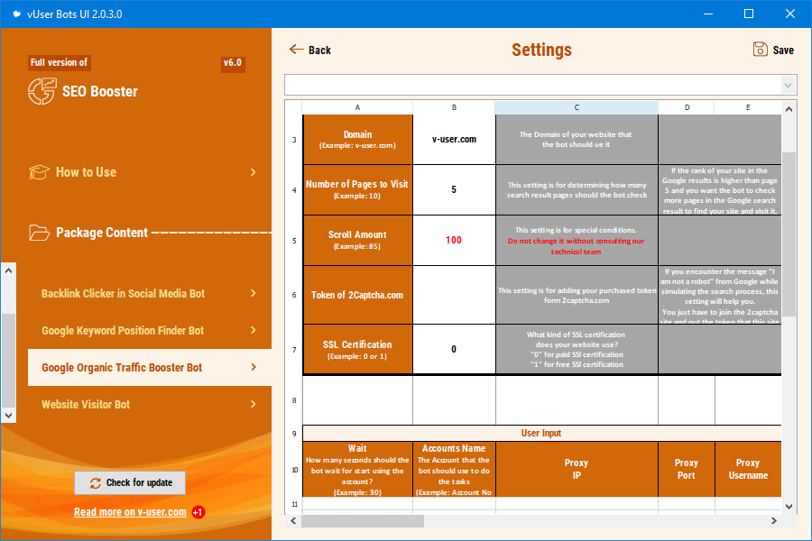This screenshot has height=541, width=812.
Task: Click sidebar list scroll down arrow
Action: click(x=8, y=415)
